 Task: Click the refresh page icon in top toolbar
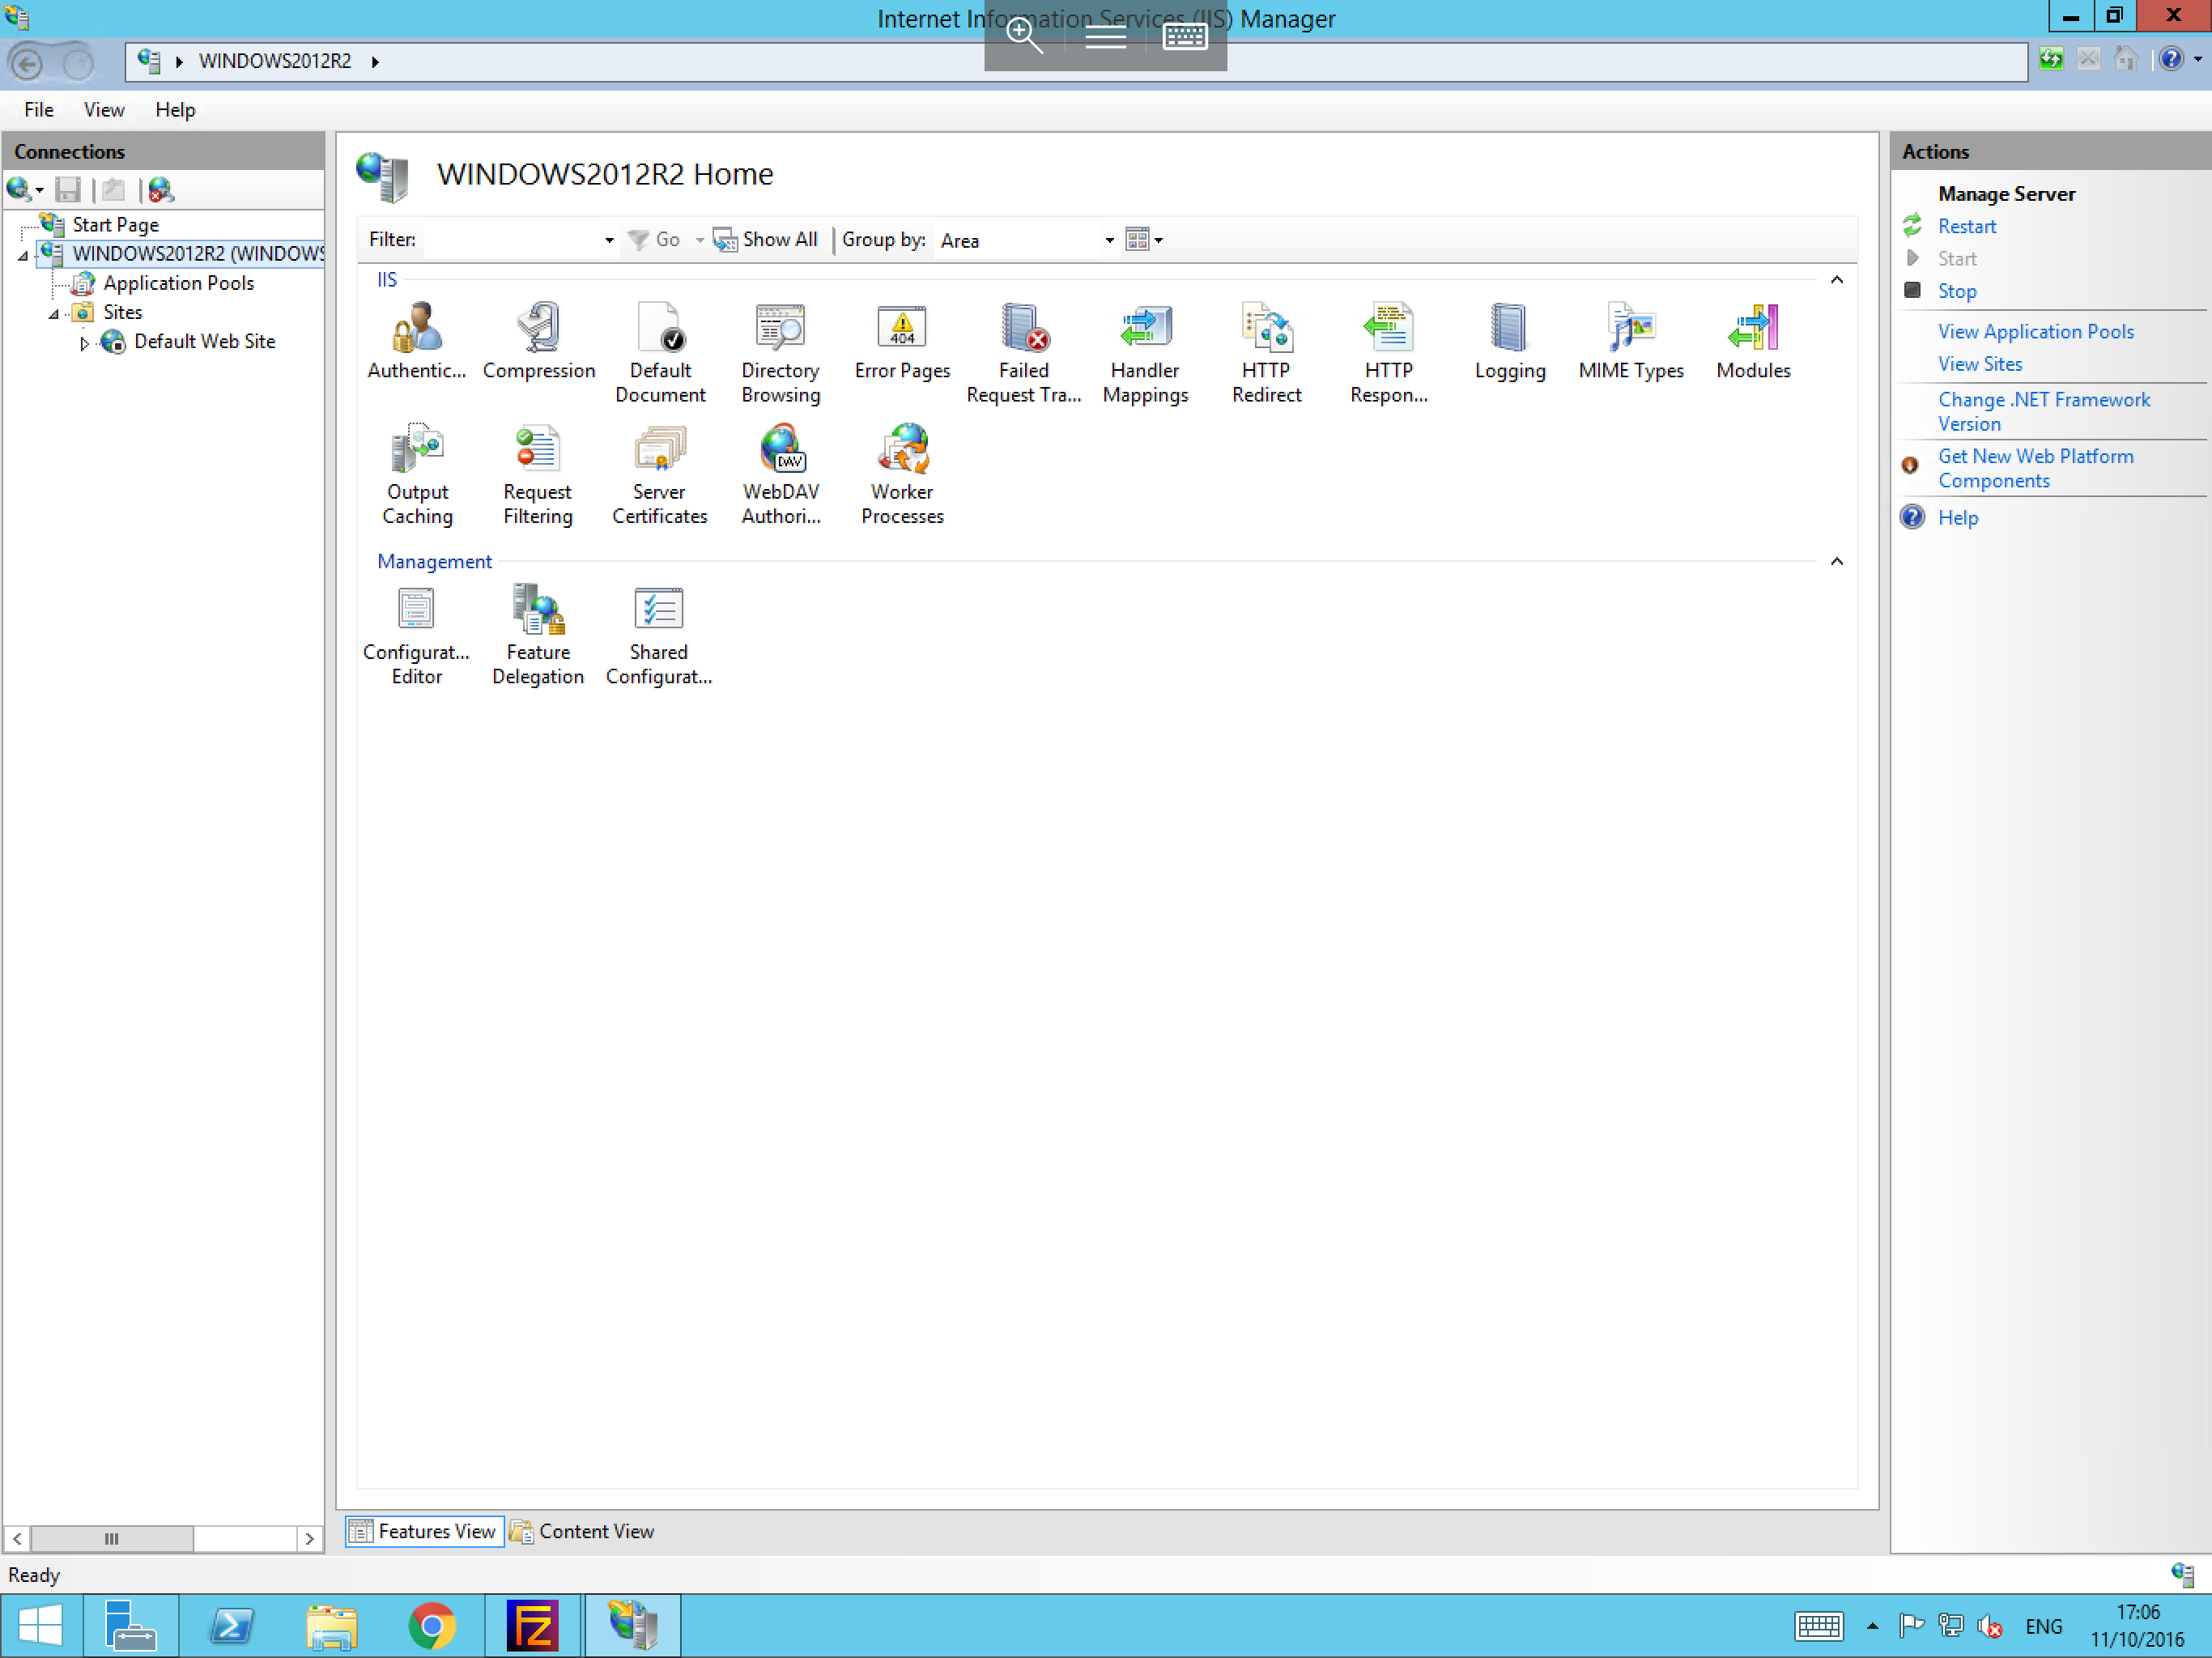point(2051,60)
